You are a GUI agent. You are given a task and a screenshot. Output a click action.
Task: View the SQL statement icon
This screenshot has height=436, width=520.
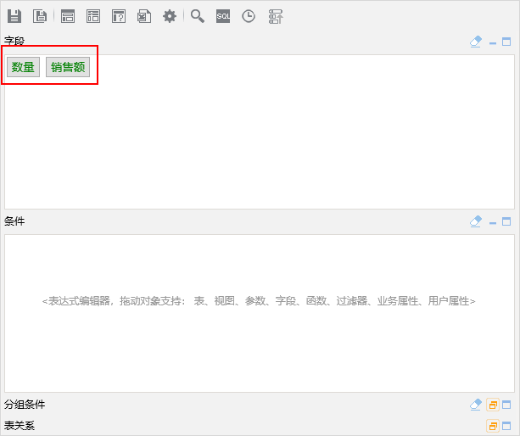(223, 16)
